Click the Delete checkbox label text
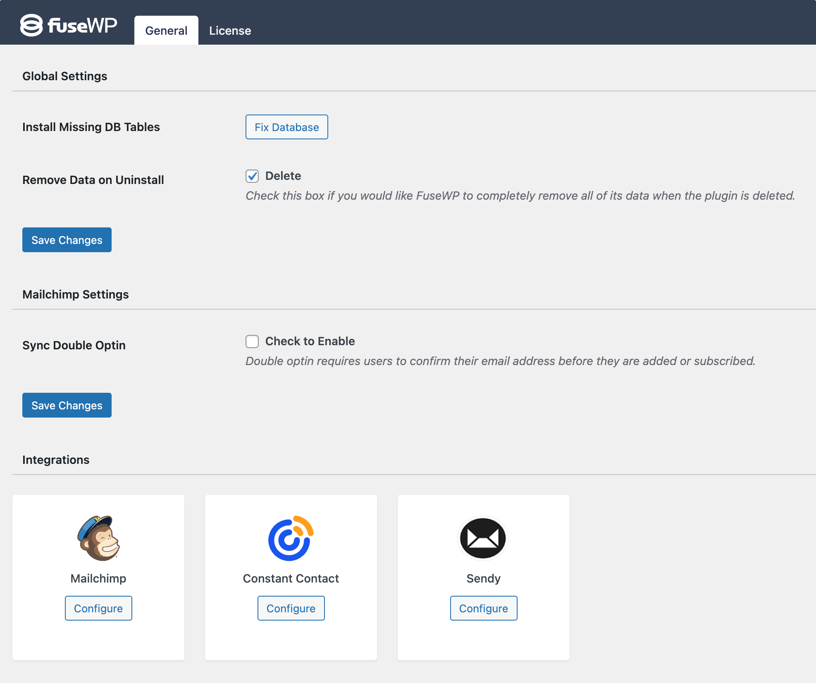The width and height of the screenshot is (816, 683). (x=283, y=176)
